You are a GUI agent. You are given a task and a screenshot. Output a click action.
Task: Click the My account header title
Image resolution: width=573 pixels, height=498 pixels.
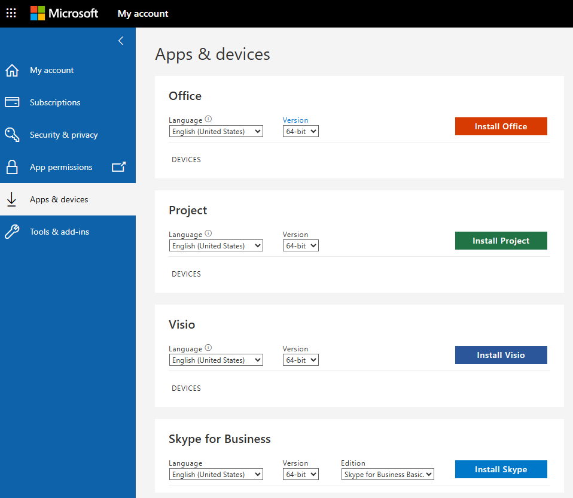(143, 14)
